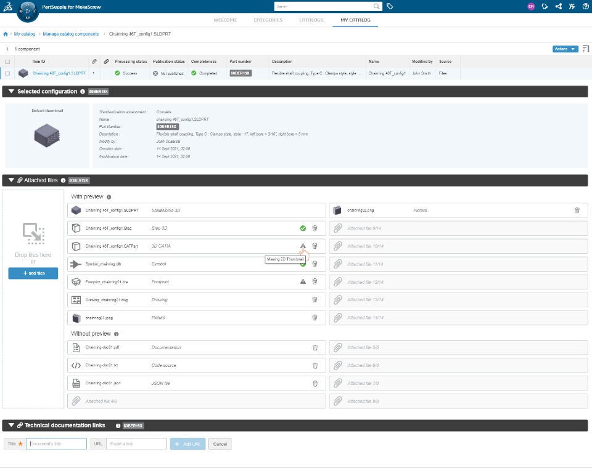Delete the Chainring 46T_config1.Step file

pos(314,228)
